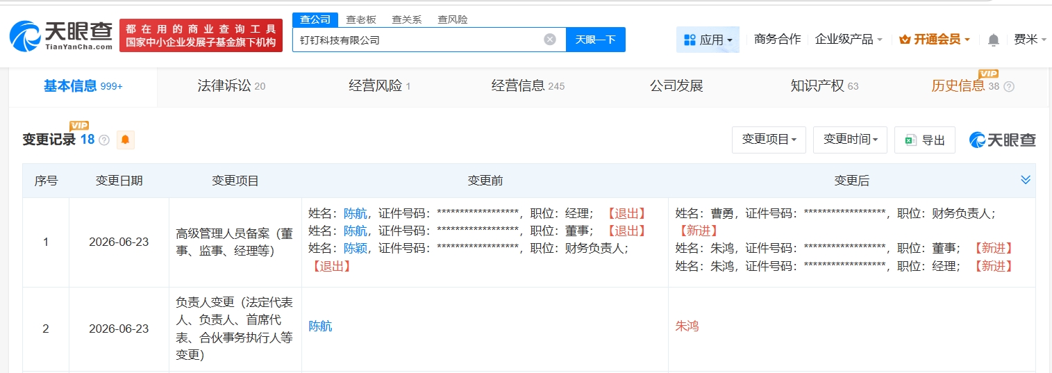The image size is (1052, 373).
Task: Click the 商务合作 link
Action: (777, 40)
